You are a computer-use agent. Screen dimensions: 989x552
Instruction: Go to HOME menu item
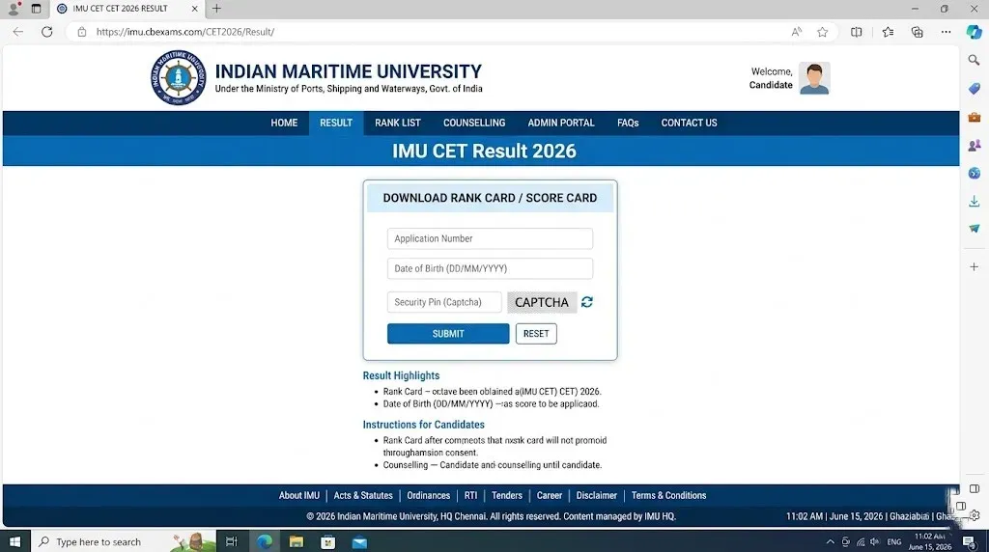(x=284, y=123)
